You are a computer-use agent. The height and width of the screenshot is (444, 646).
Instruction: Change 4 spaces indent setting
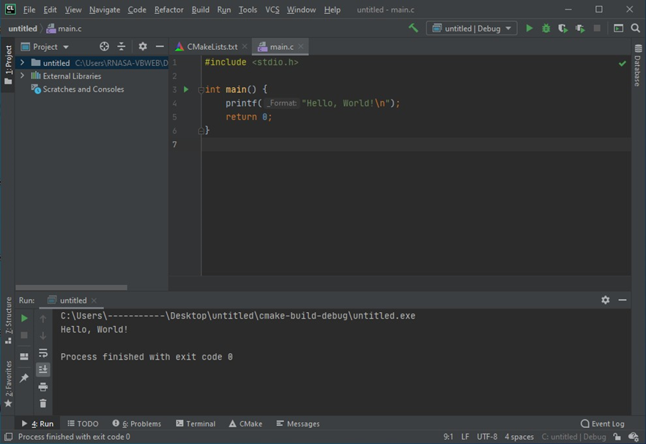[519, 437]
